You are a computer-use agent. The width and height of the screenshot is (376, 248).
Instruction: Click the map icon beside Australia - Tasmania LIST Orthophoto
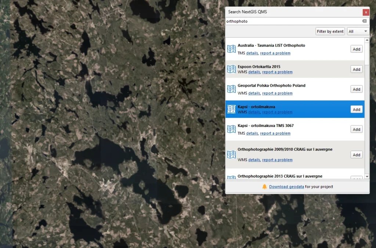[x=231, y=49]
